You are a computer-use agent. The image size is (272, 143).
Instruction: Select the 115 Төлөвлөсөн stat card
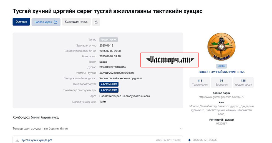pos(200,83)
